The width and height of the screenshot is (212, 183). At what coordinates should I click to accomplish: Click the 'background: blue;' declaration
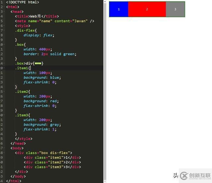point(42,78)
